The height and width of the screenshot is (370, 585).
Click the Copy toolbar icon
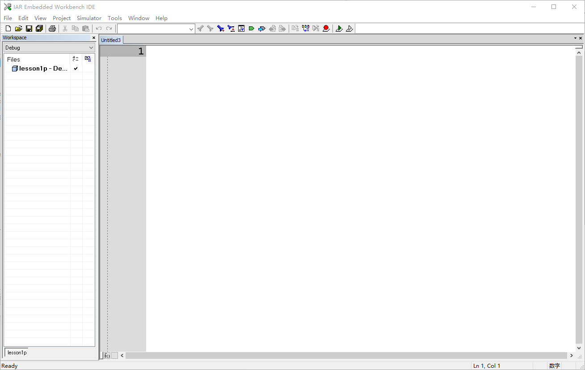(75, 29)
